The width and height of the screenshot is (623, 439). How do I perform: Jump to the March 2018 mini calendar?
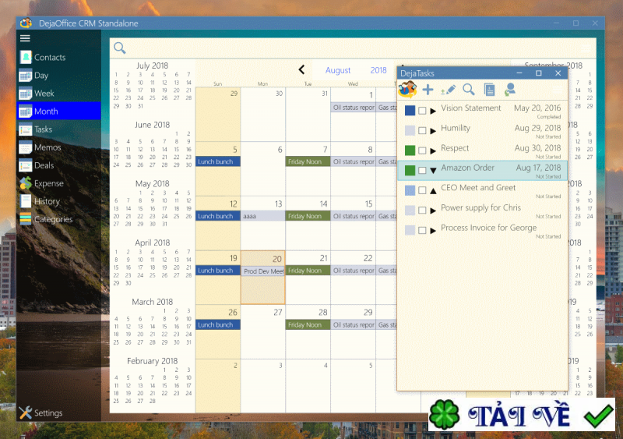point(152,302)
